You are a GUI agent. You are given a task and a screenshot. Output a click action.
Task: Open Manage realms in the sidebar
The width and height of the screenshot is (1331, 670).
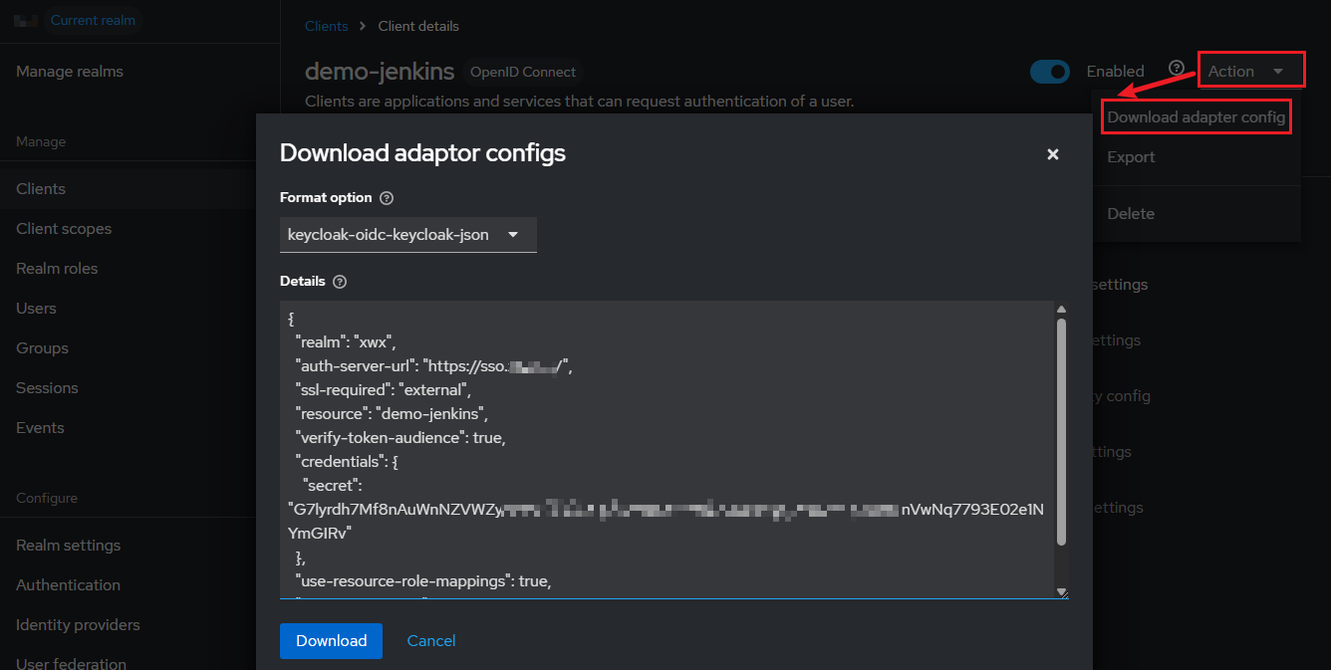point(70,72)
